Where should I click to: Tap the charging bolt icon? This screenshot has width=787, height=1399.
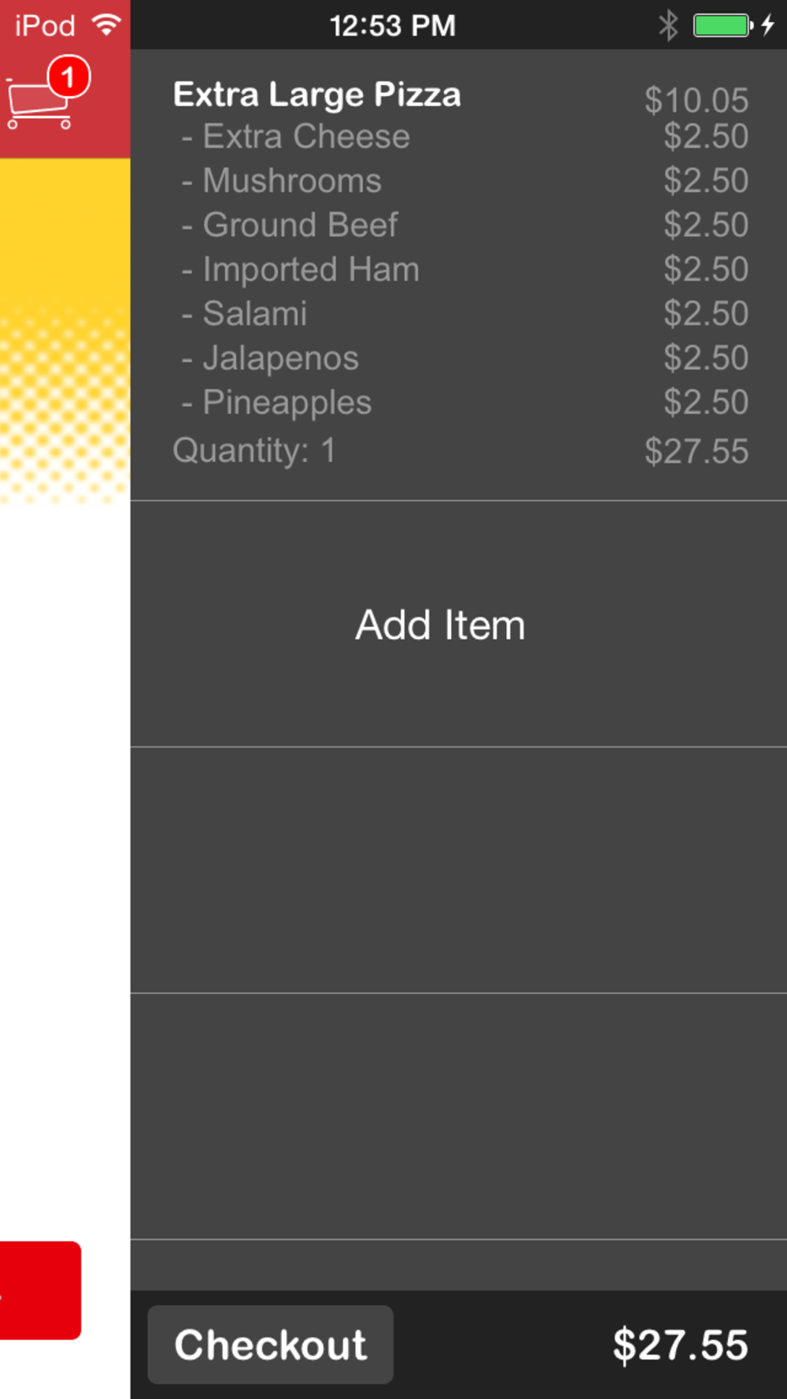click(768, 26)
